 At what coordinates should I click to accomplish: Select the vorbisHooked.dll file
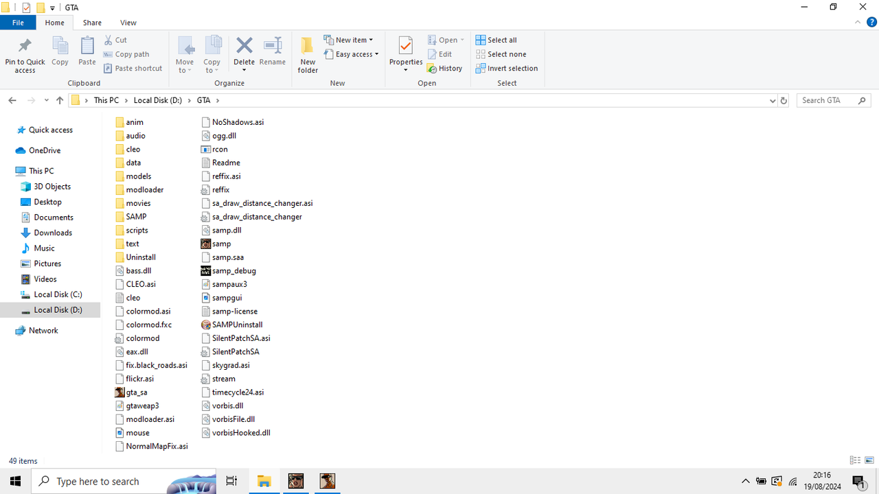point(236,433)
